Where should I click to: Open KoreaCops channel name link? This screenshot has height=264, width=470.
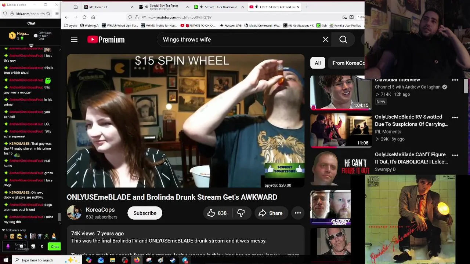(x=100, y=210)
